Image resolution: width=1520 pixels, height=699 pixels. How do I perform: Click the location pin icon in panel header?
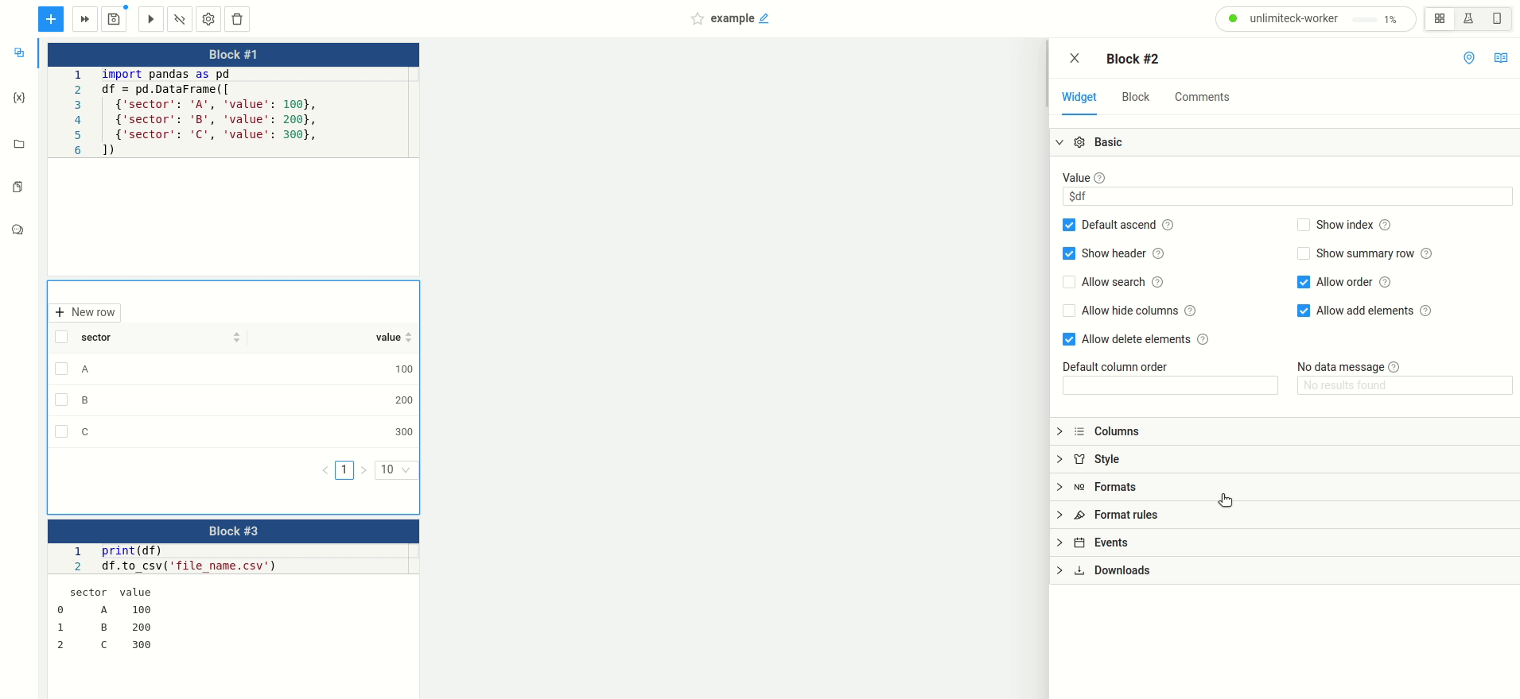pos(1469,58)
